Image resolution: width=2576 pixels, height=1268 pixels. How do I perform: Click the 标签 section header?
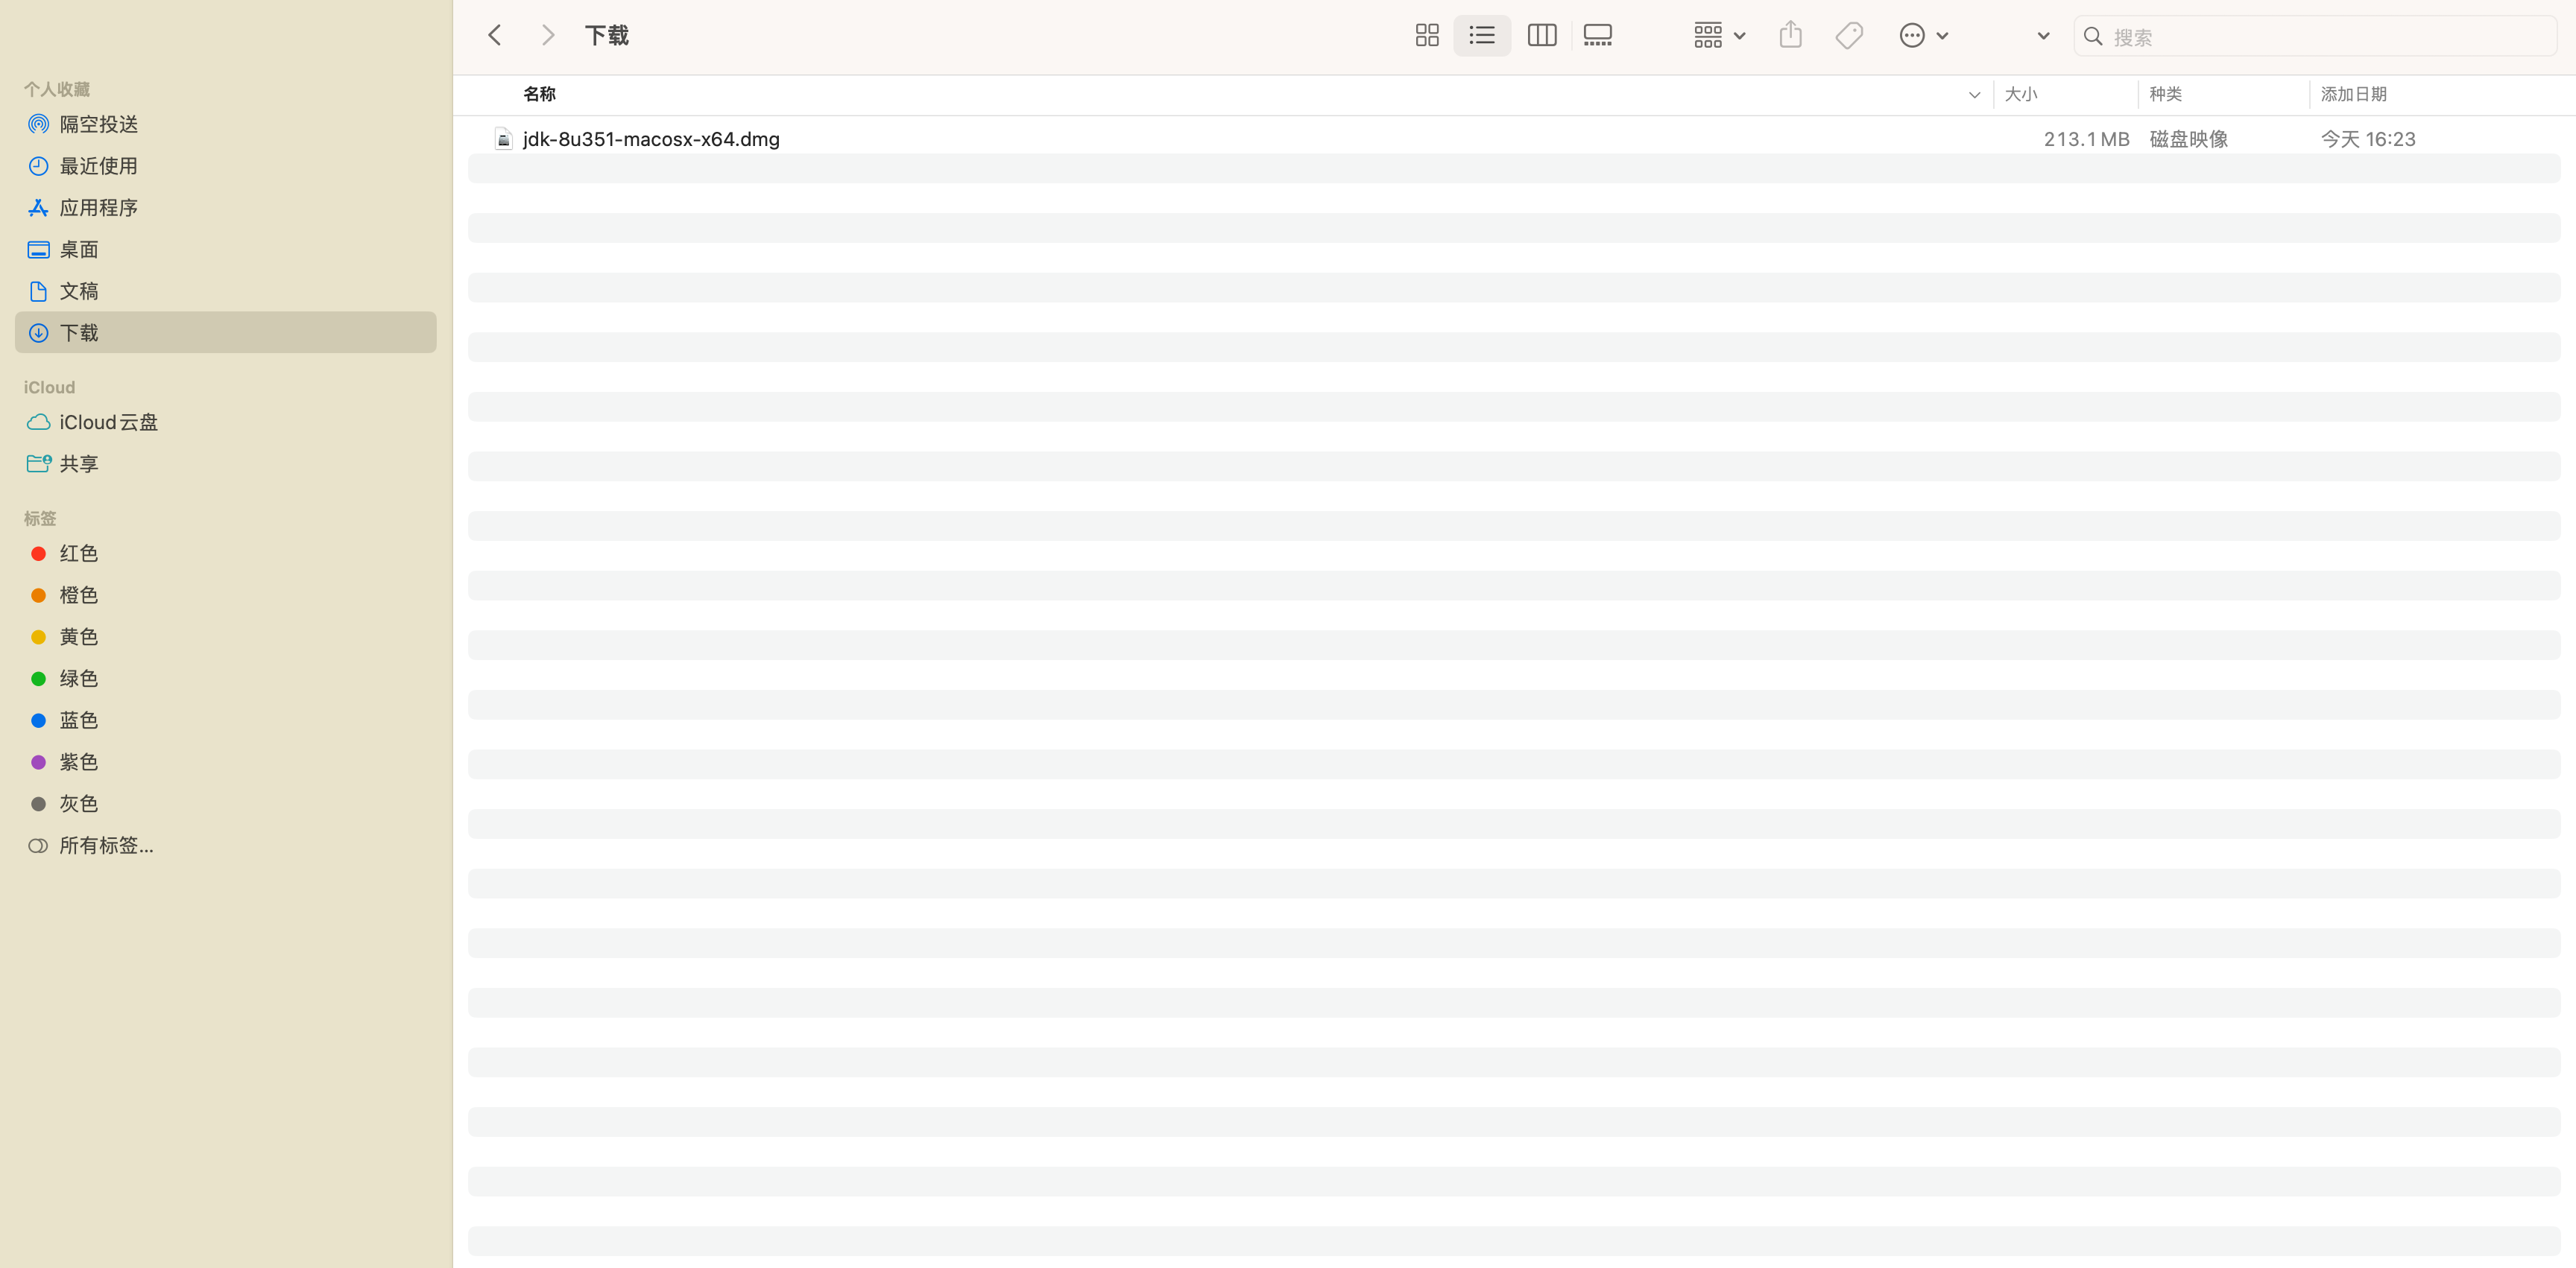(40, 519)
